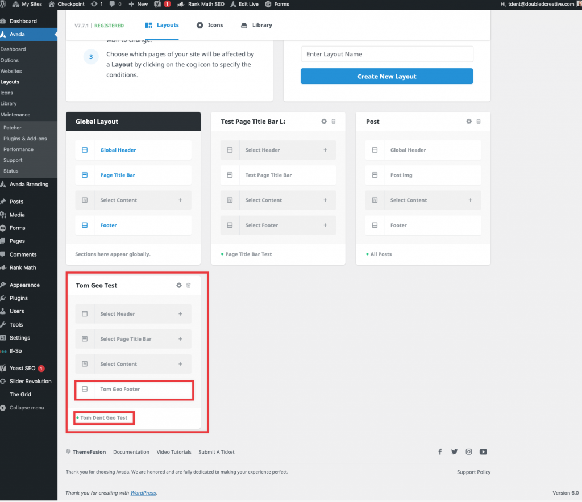Follow the WordPress footer link
This screenshot has width=582, height=502.
[x=143, y=493]
